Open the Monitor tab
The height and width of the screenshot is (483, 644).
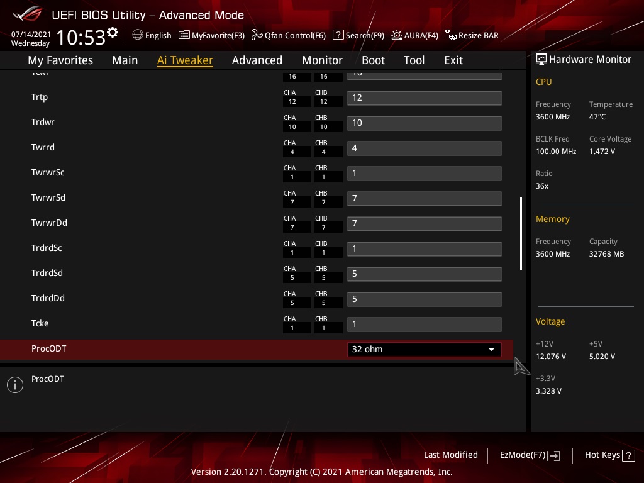(x=322, y=60)
